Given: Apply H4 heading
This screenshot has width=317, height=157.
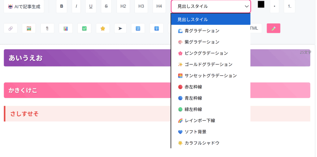Looking at the screenshot, I should point(159,6).
